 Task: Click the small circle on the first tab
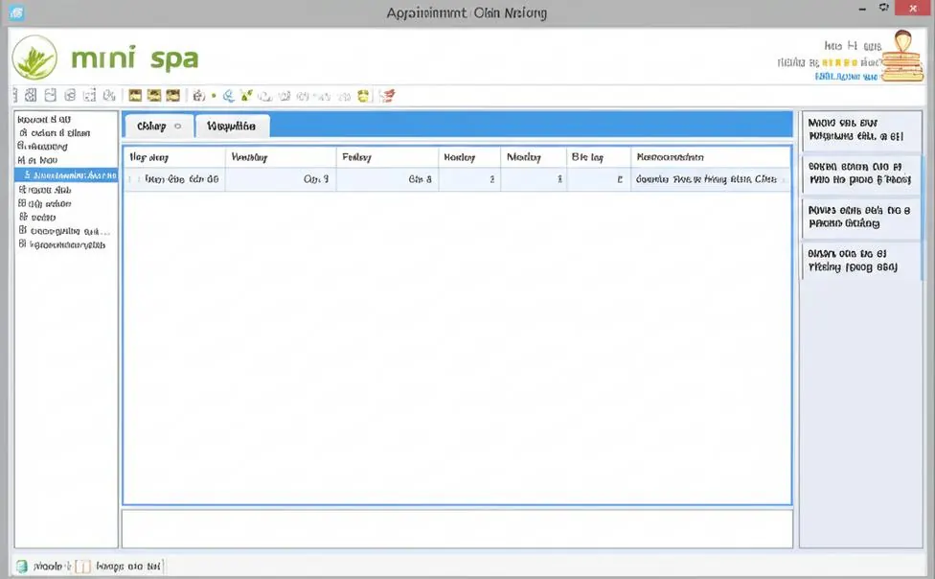click(x=177, y=126)
